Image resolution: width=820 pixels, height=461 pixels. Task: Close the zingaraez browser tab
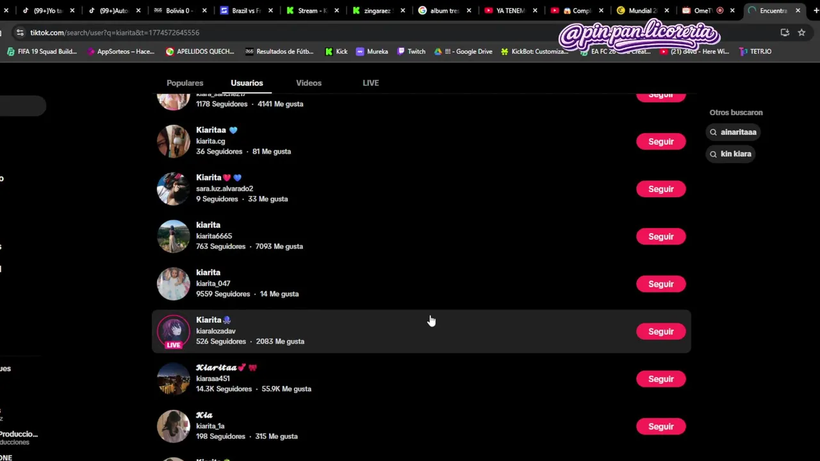click(402, 10)
